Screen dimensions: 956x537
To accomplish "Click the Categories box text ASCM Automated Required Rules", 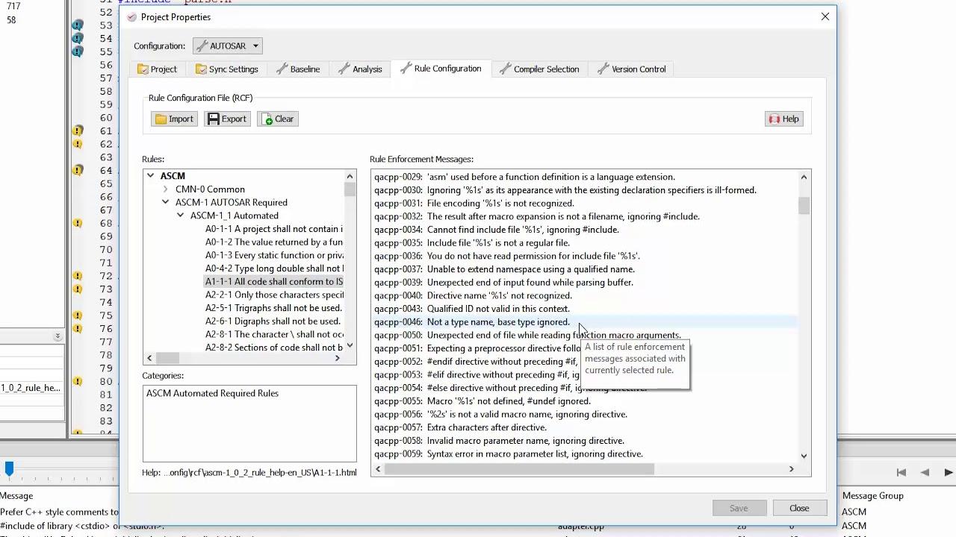I will click(x=212, y=394).
